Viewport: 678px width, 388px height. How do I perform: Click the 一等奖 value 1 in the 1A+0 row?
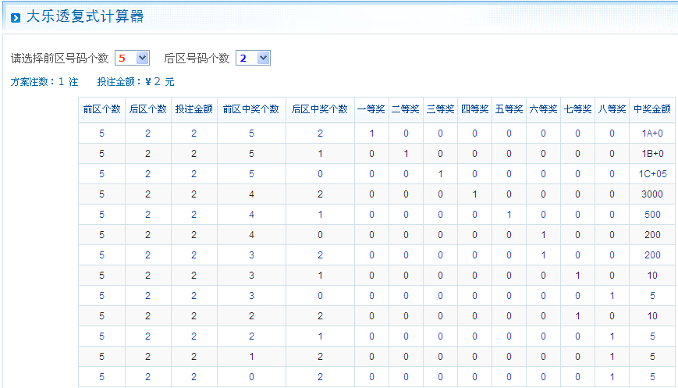tap(371, 133)
